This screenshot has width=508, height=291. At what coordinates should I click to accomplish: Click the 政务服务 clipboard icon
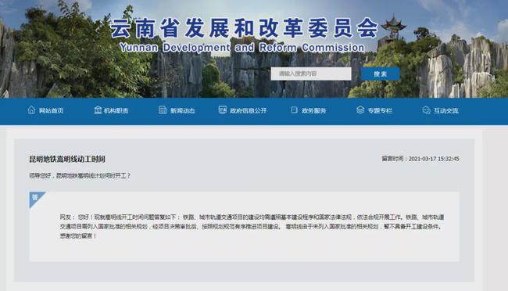[x=294, y=110]
